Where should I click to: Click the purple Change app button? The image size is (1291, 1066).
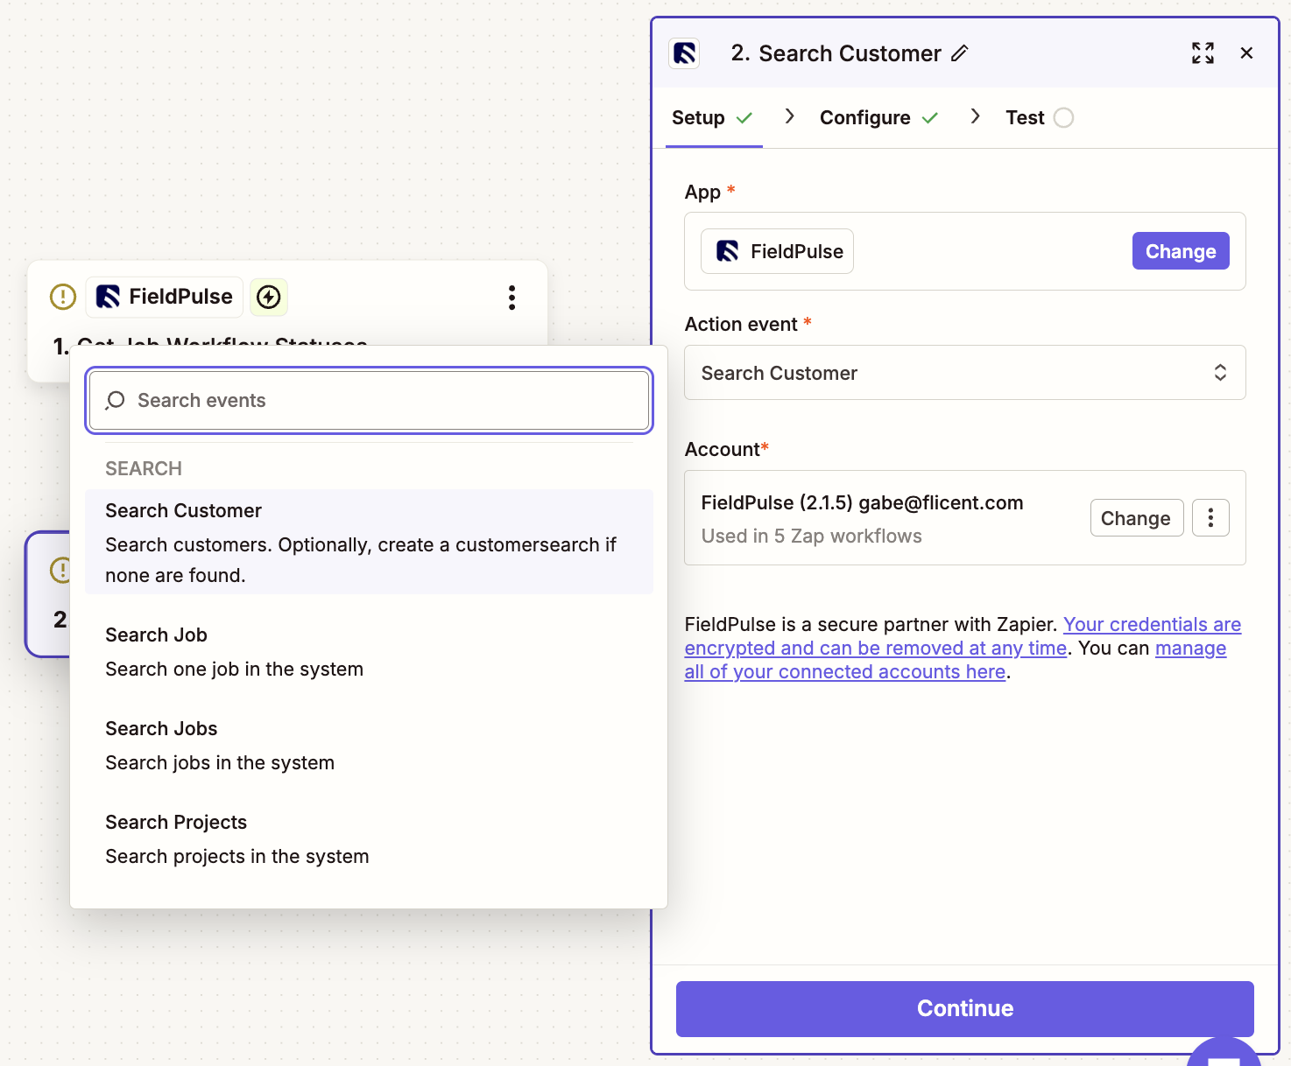click(x=1181, y=251)
